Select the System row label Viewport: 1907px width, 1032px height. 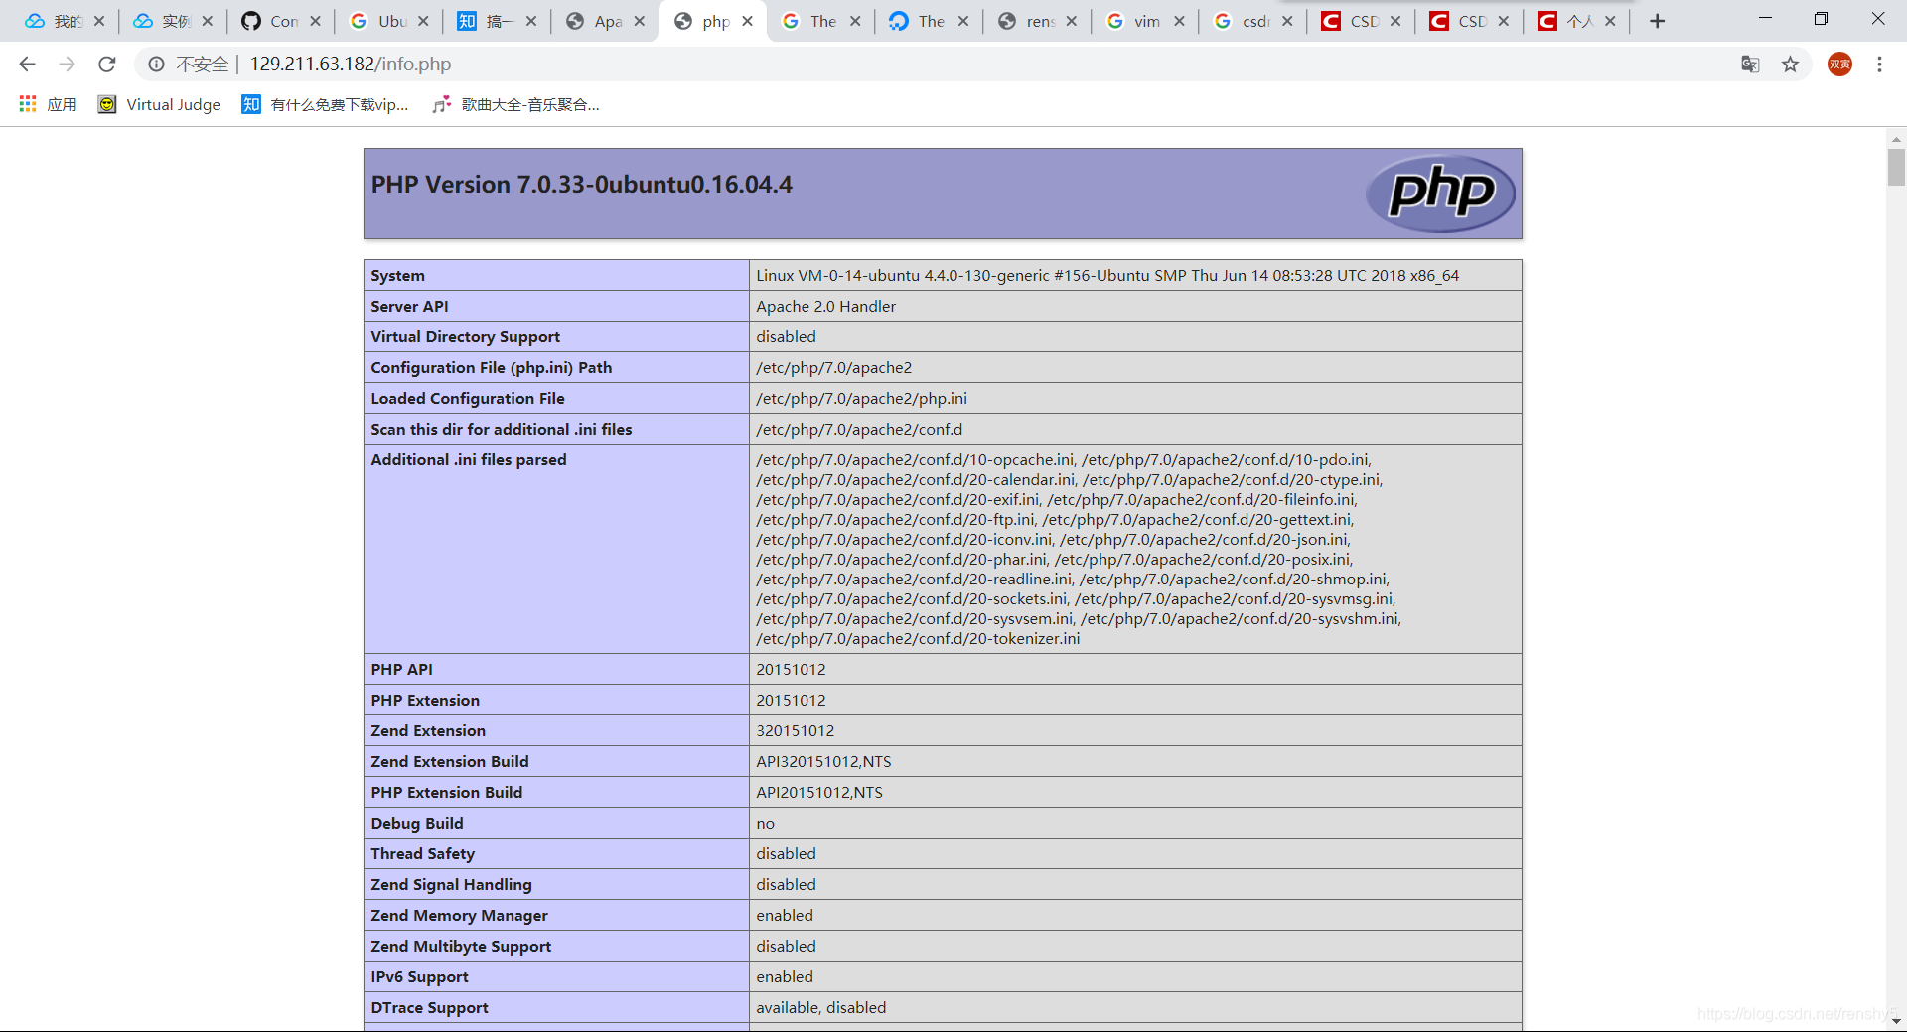[397, 276]
